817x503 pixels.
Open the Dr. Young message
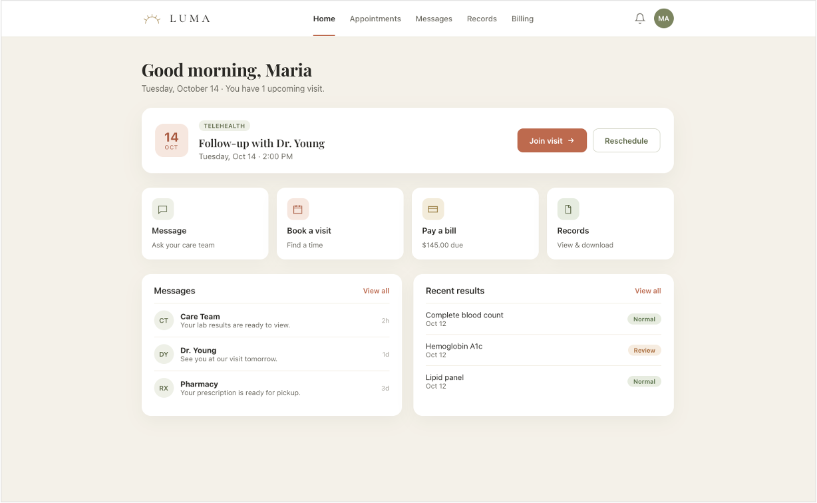[x=271, y=354]
